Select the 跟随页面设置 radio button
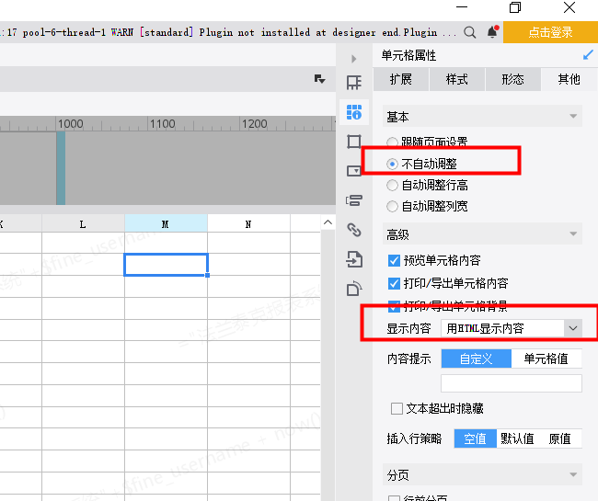Viewport: 598px width, 501px height. [392, 142]
